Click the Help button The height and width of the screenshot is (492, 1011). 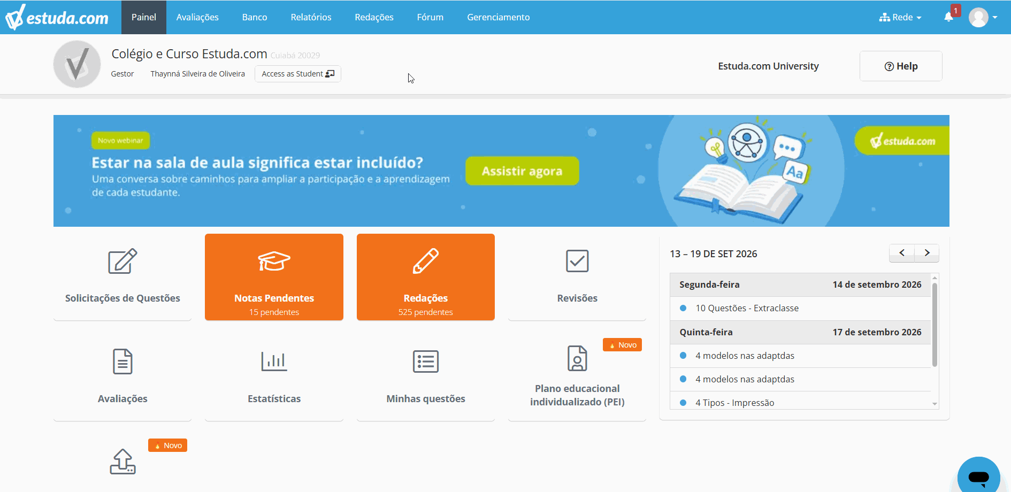pyautogui.click(x=901, y=66)
